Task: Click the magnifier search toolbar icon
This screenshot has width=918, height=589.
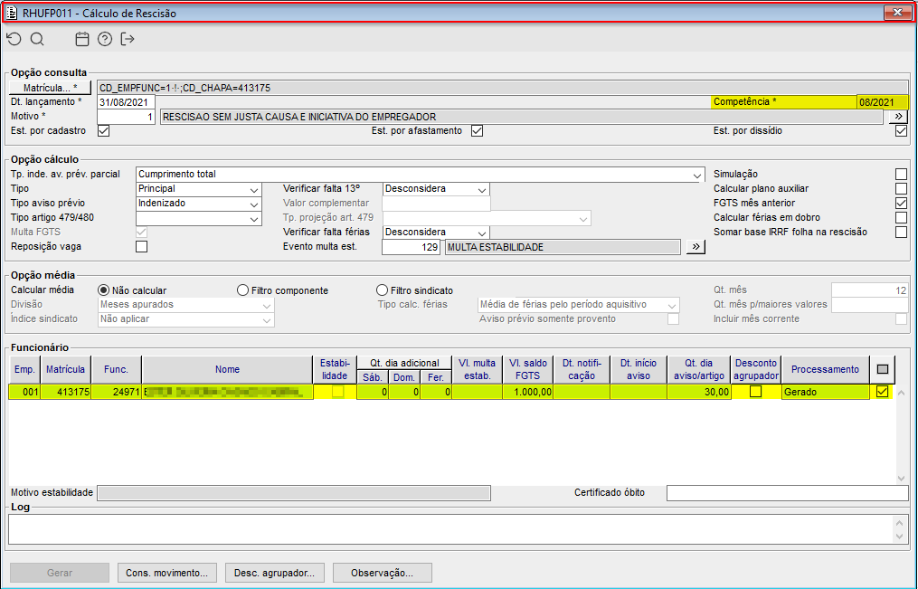Action: pyautogui.click(x=37, y=39)
